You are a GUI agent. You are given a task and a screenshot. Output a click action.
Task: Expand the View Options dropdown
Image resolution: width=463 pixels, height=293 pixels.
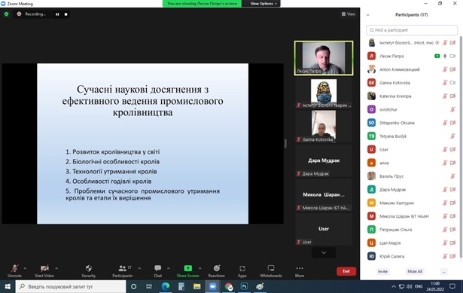pyautogui.click(x=263, y=4)
